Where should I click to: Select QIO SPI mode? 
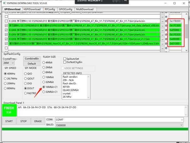[28, 74]
